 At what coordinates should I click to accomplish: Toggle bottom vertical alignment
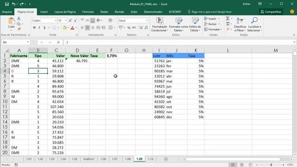pos(92,20)
